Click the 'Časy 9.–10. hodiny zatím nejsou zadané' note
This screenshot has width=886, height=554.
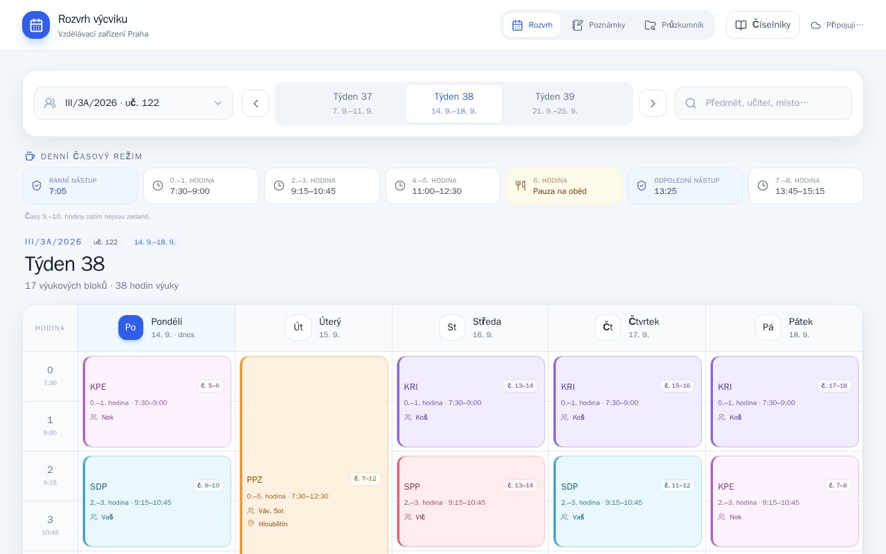point(87,217)
